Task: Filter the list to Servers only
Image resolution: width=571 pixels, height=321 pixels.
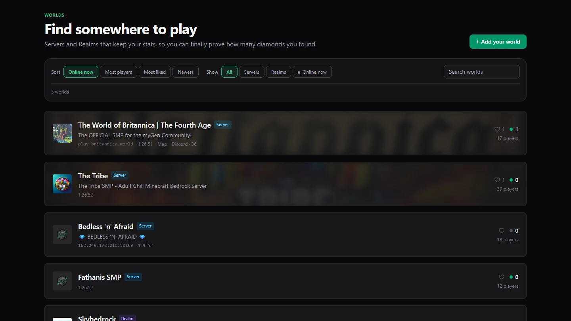Action: 251,72
